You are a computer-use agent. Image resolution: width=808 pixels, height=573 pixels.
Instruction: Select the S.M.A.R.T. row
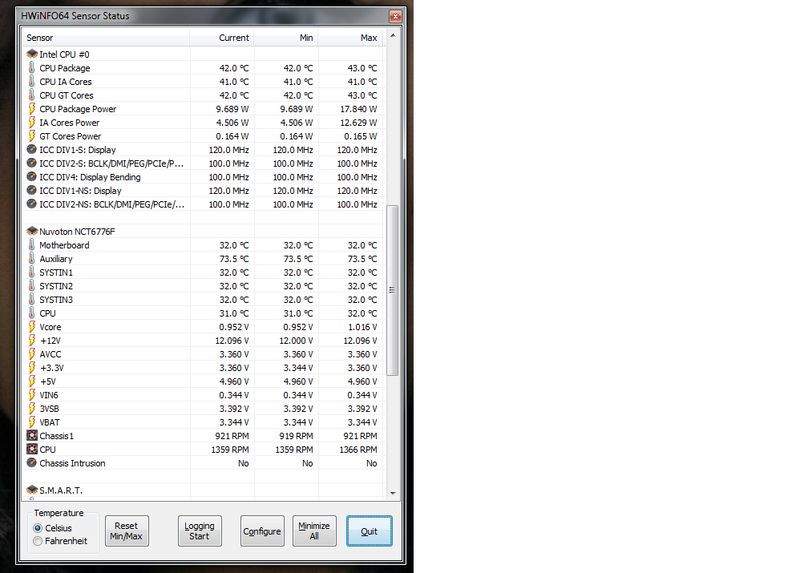point(204,490)
